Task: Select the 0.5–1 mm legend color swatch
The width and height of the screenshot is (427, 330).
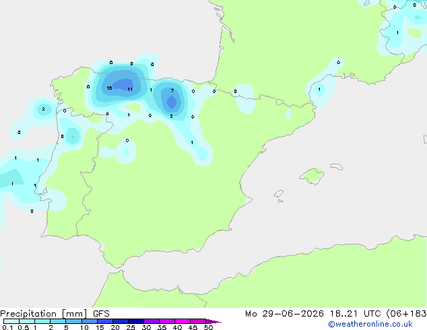Action: 27,321
